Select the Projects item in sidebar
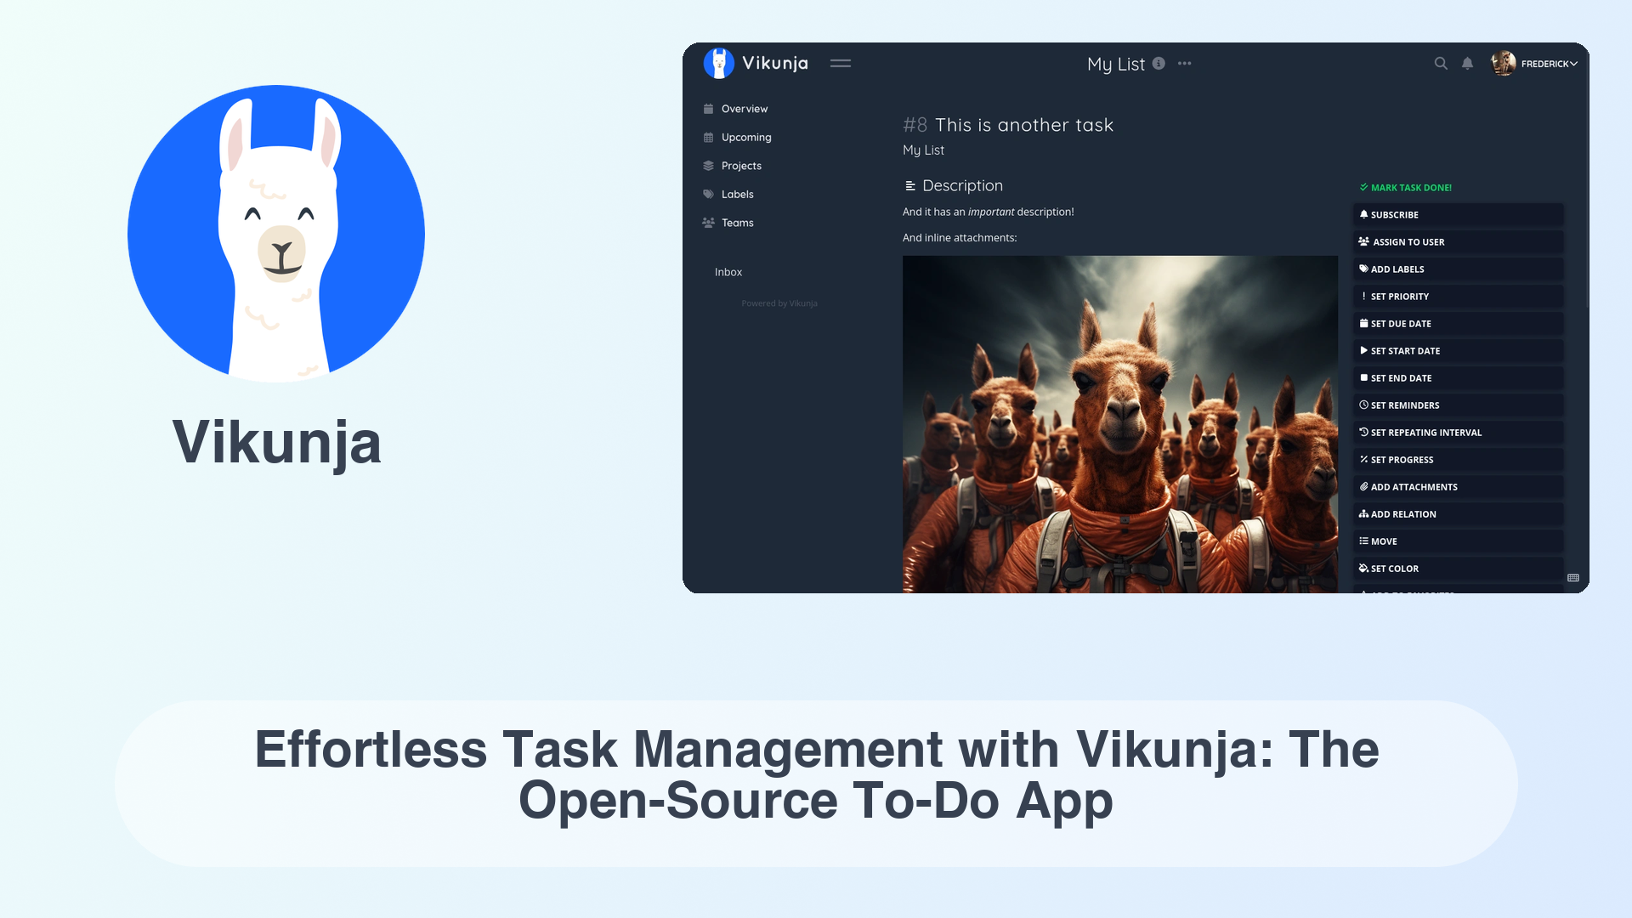Image resolution: width=1632 pixels, height=918 pixels. (741, 165)
